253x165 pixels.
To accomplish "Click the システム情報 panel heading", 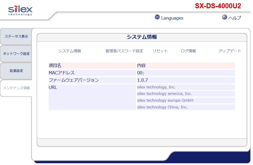I will 142,37.
